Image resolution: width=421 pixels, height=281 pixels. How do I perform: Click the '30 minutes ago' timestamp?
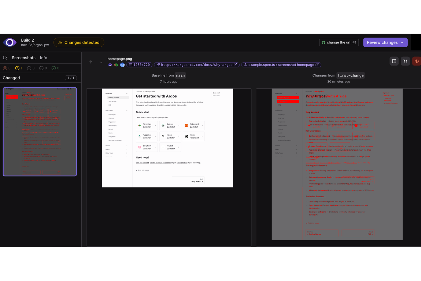click(339, 82)
